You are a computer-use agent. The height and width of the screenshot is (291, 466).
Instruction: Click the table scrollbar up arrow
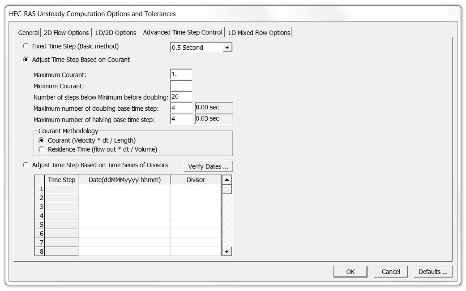tap(227, 180)
